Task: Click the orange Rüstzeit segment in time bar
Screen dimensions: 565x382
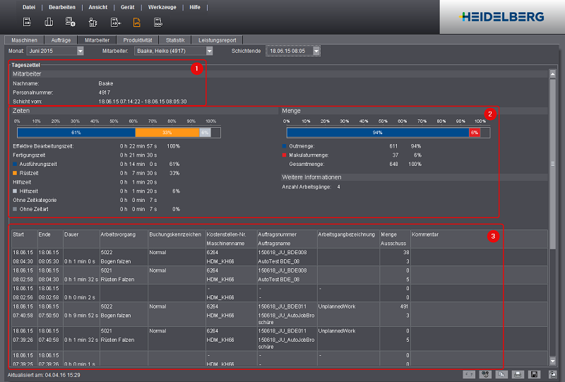Action: pyautogui.click(x=167, y=132)
